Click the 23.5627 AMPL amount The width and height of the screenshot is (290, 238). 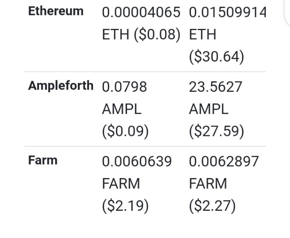click(215, 87)
